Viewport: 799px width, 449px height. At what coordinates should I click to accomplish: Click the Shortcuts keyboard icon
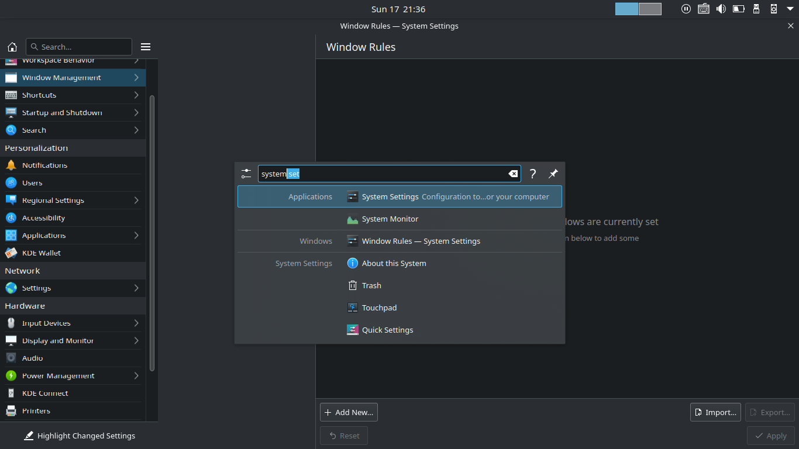tap(11, 95)
